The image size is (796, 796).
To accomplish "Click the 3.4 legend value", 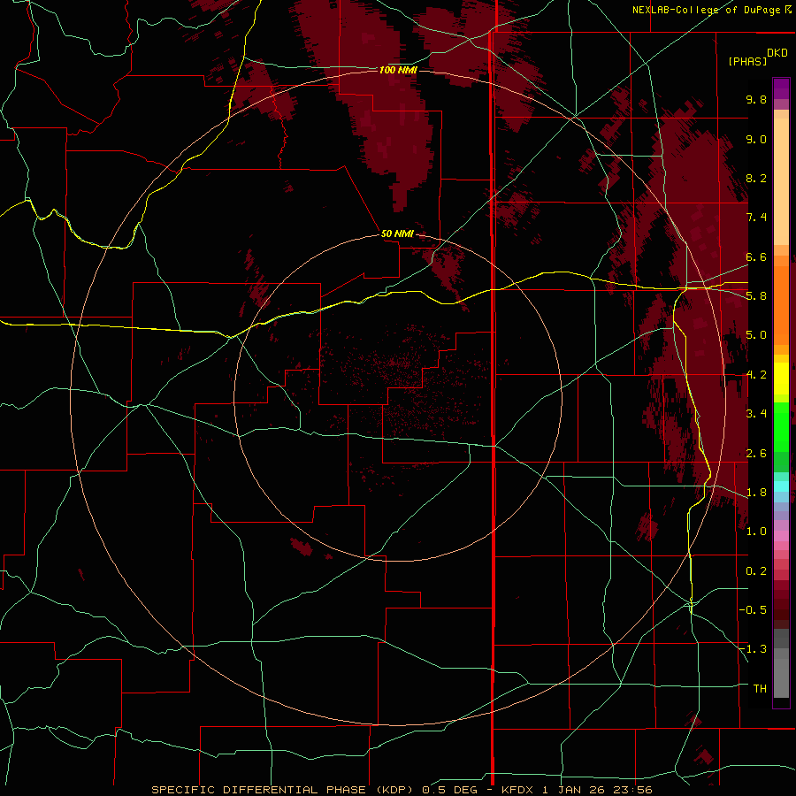I will click(x=756, y=414).
